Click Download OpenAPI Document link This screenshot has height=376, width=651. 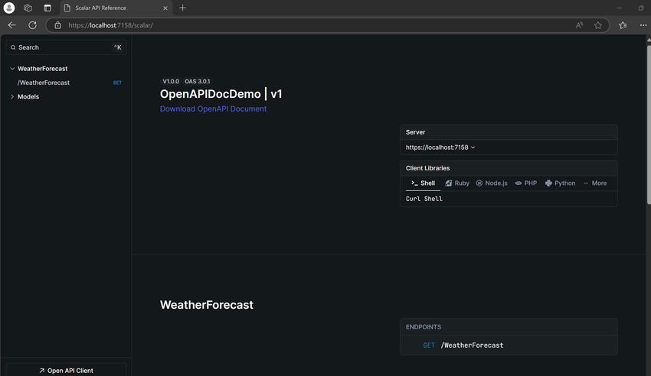pyautogui.click(x=213, y=109)
